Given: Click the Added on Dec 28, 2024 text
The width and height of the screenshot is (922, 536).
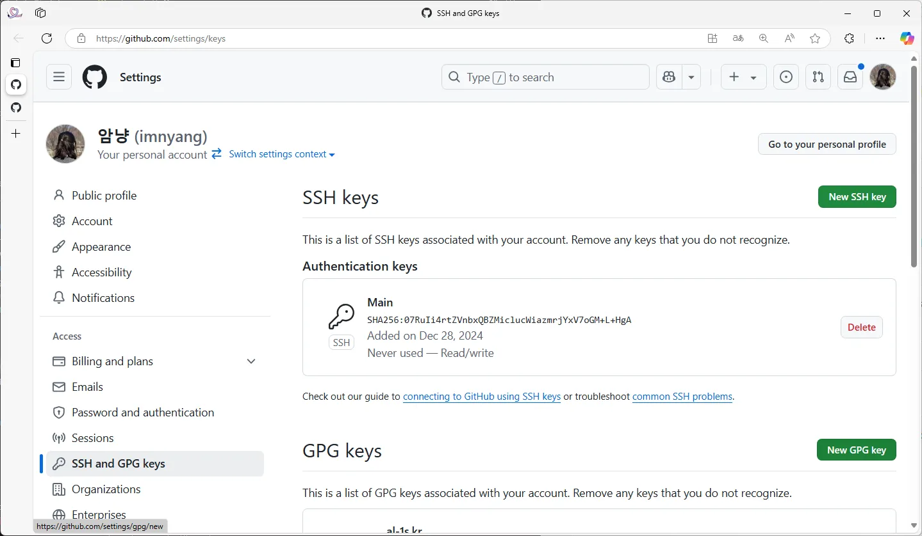Looking at the screenshot, I should tap(425, 336).
